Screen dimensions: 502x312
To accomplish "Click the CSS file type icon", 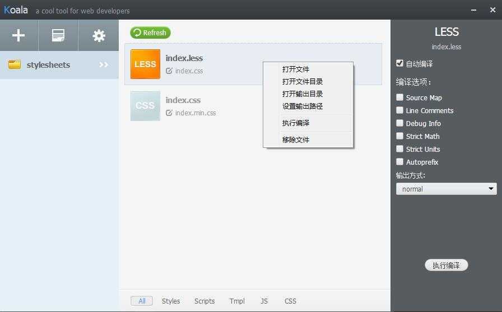I will [x=145, y=106].
